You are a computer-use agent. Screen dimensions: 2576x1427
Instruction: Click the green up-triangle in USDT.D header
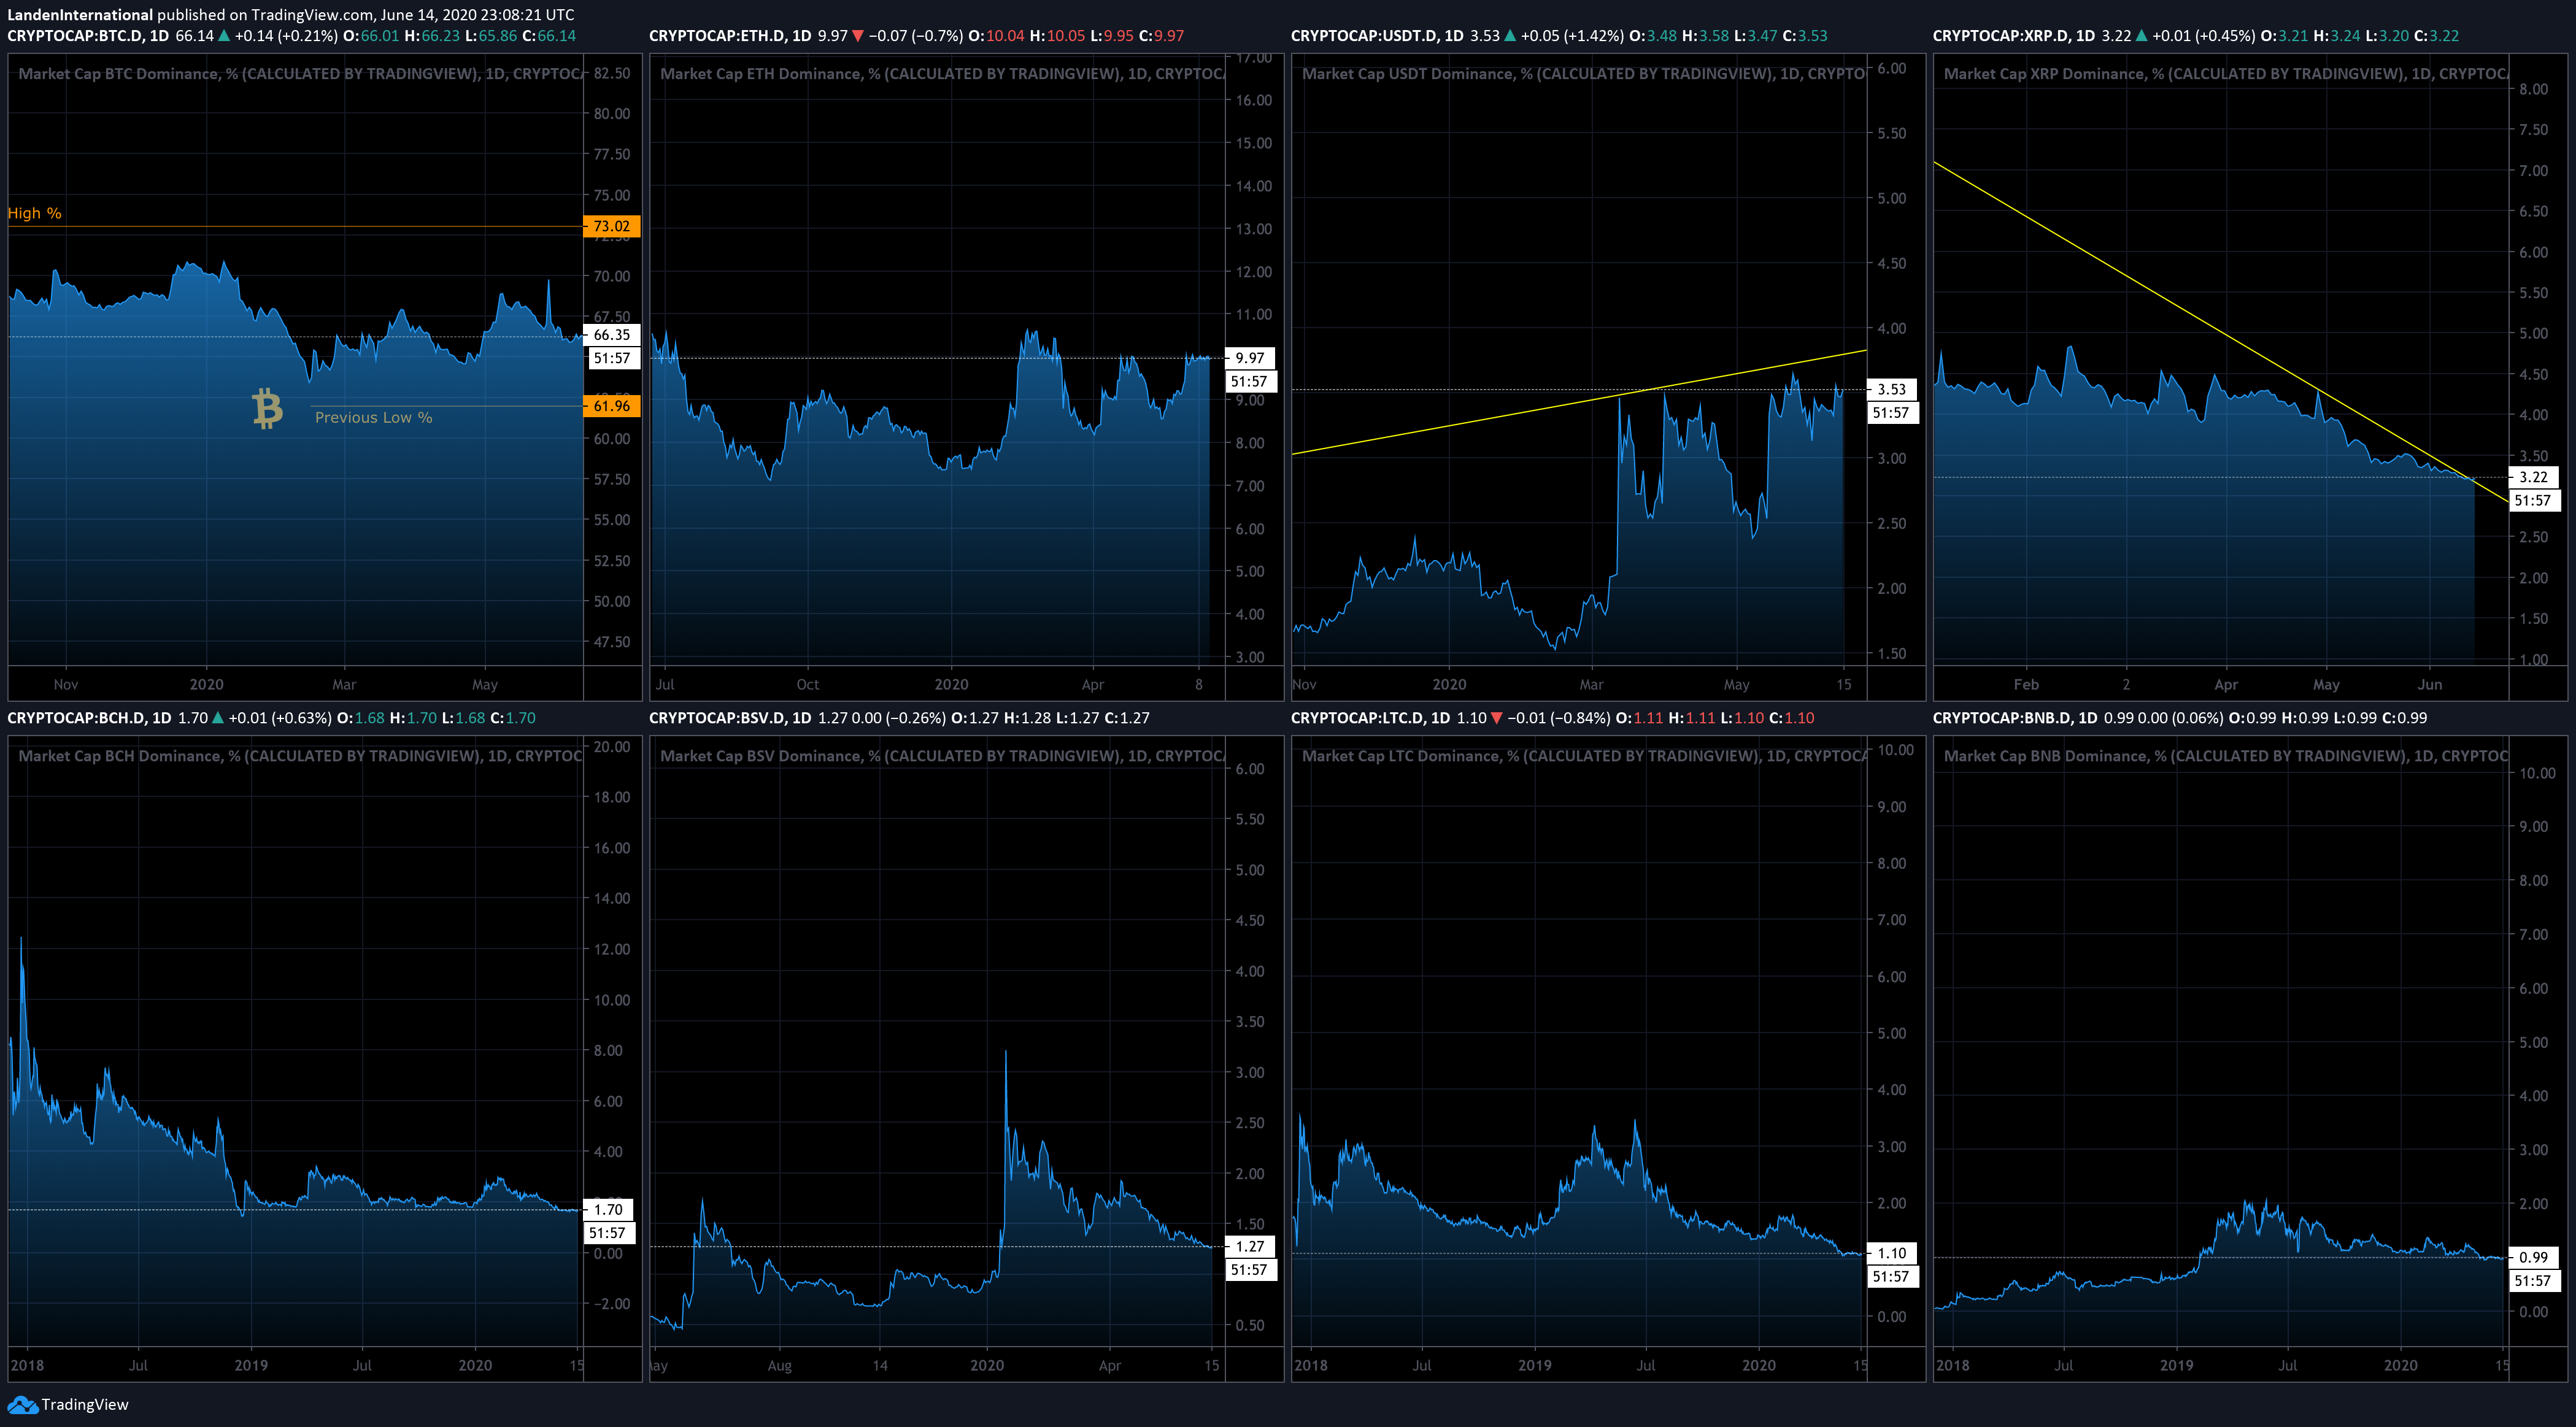(x=1510, y=36)
